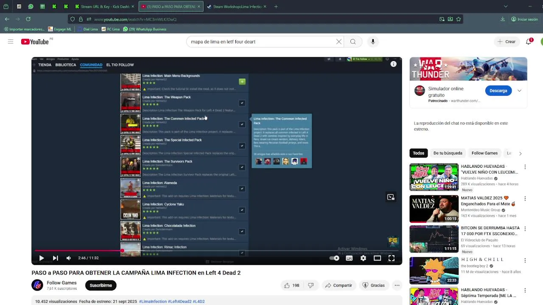Screen dimensions: 543x305
Task: Open options for HIGH & CHILL video
Action: click(x=525, y=260)
